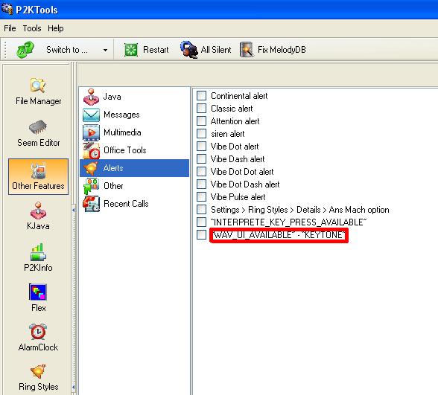Open Ring Styles bell icon

(38, 372)
